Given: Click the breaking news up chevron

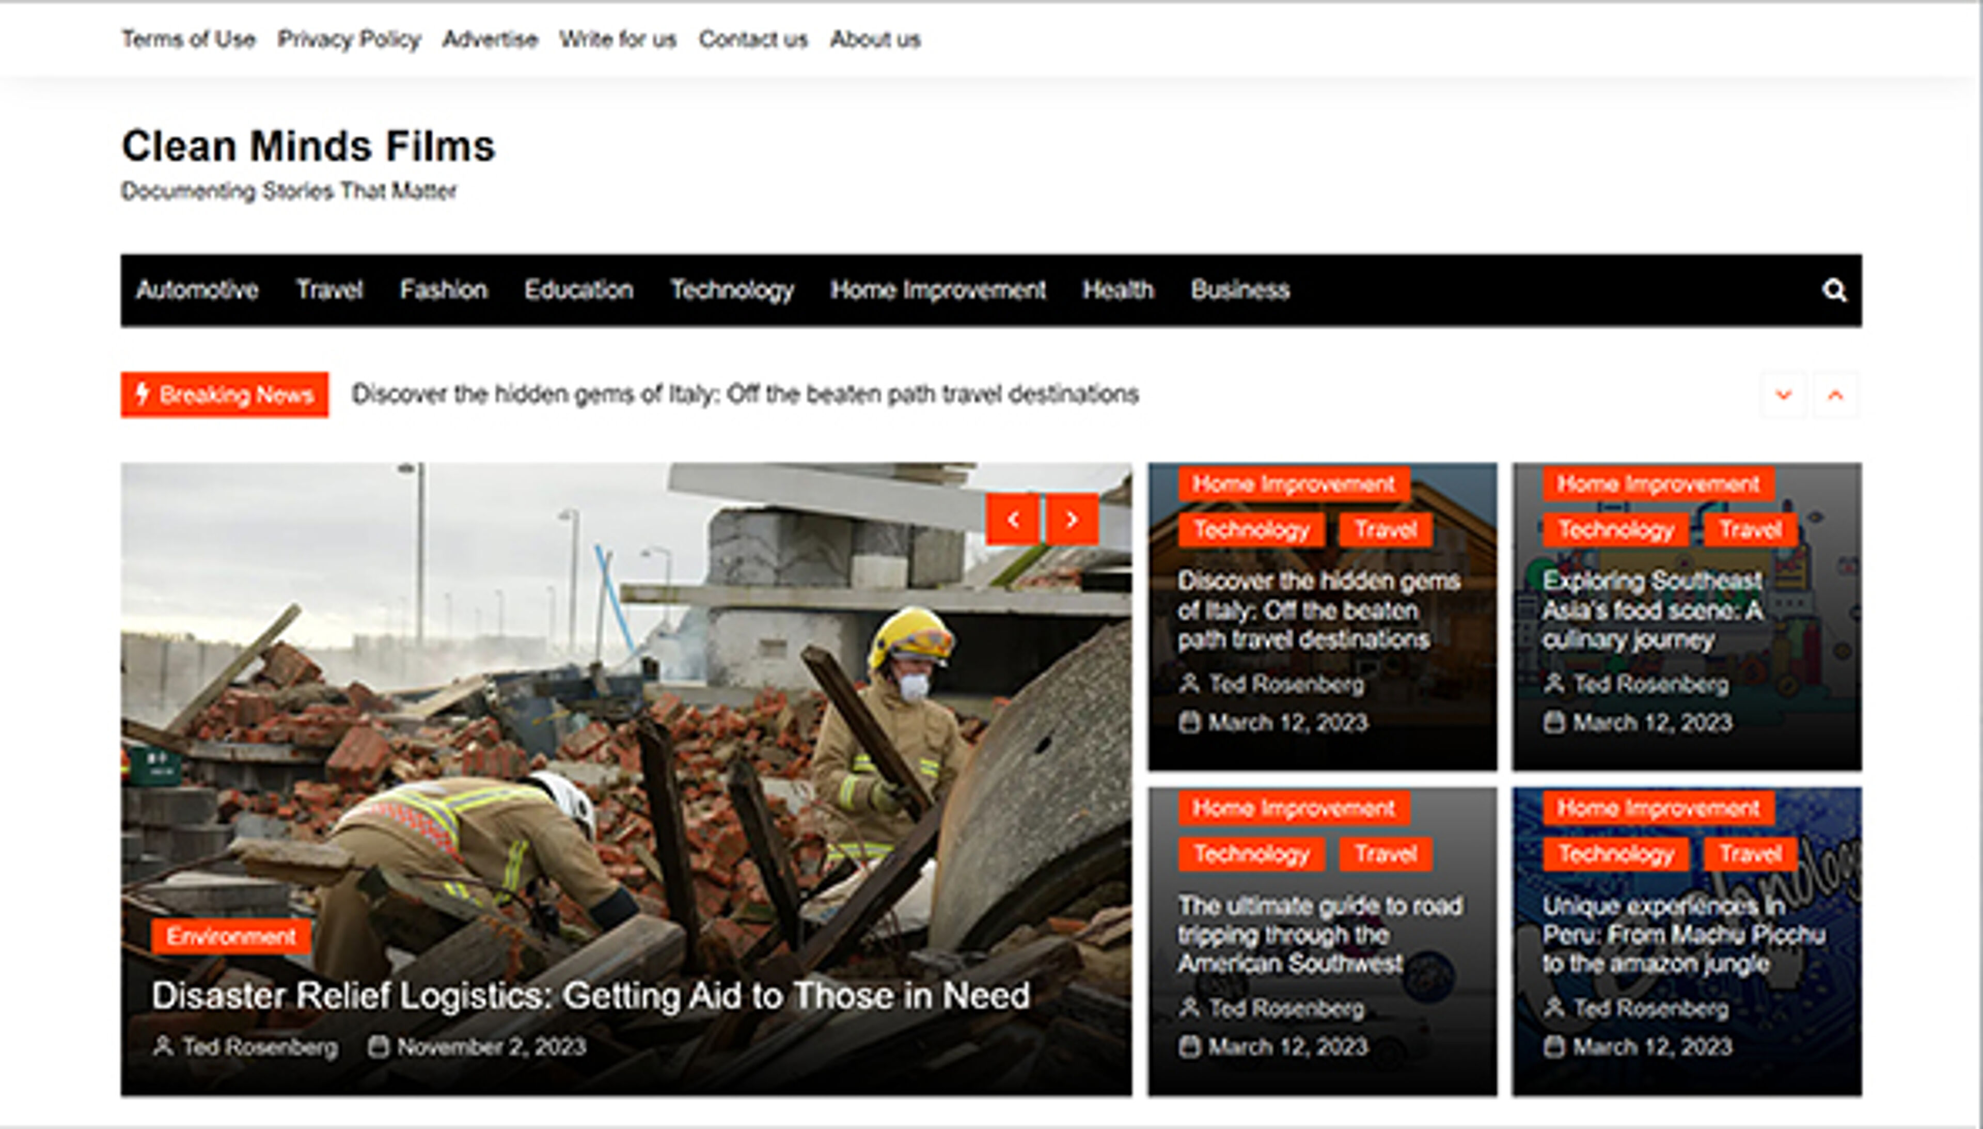Looking at the screenshot, I should click(1835, 395).
